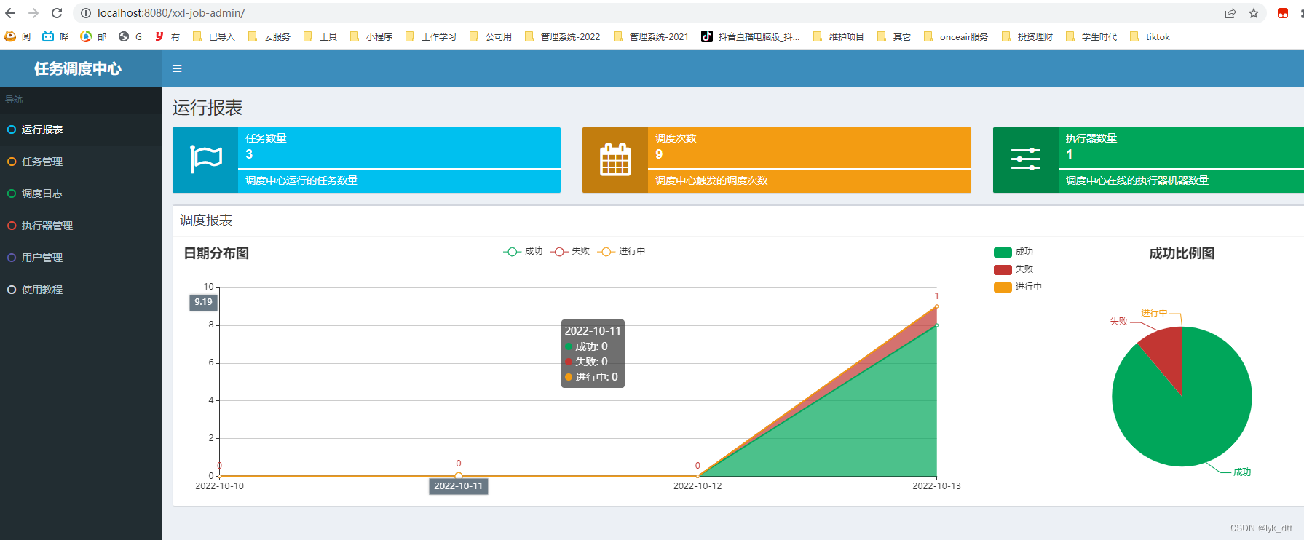Open the 其它 bookmark folder

point(894,36)
